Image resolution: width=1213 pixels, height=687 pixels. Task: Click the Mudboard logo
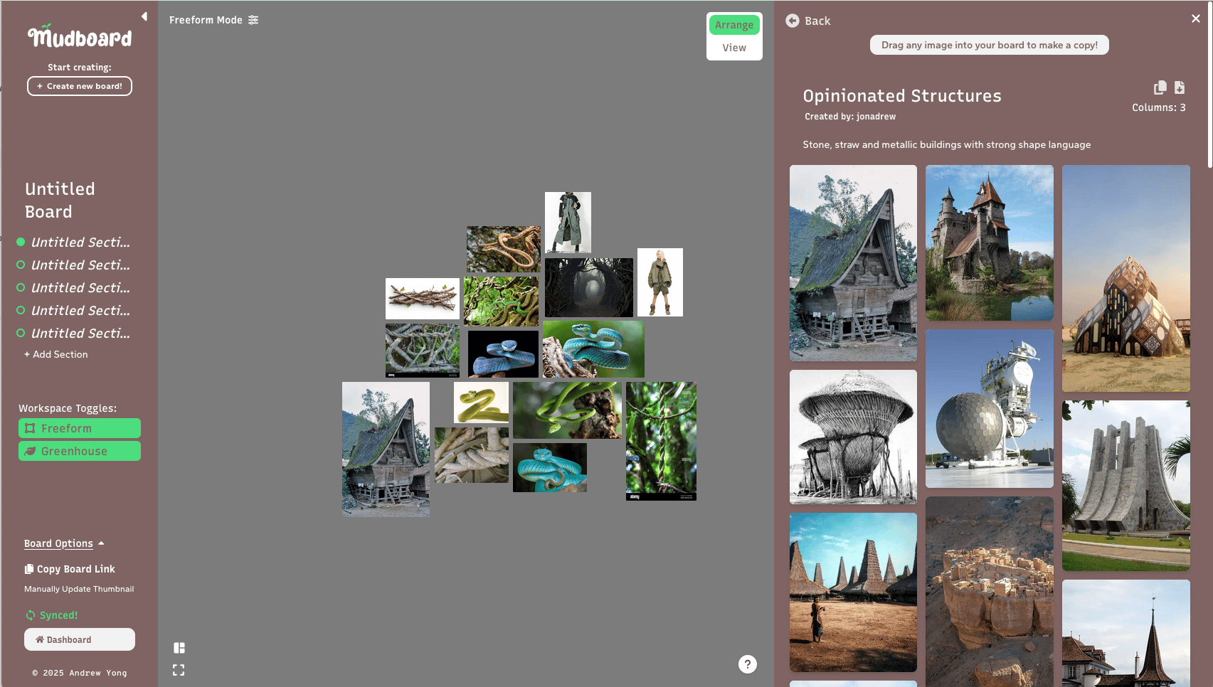(80, 36)
